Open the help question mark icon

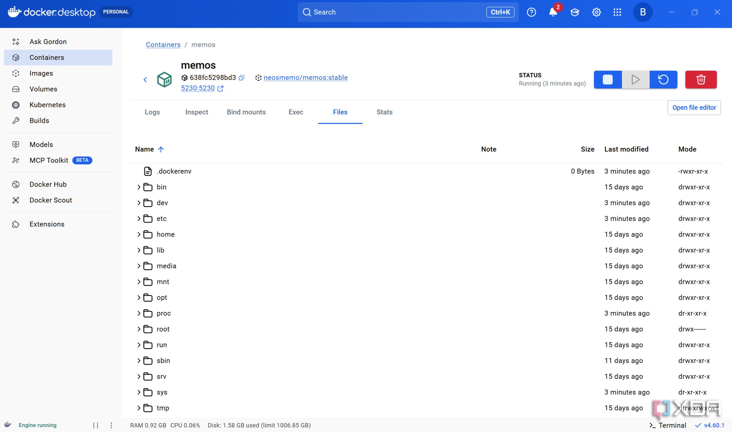coord(531,12)
